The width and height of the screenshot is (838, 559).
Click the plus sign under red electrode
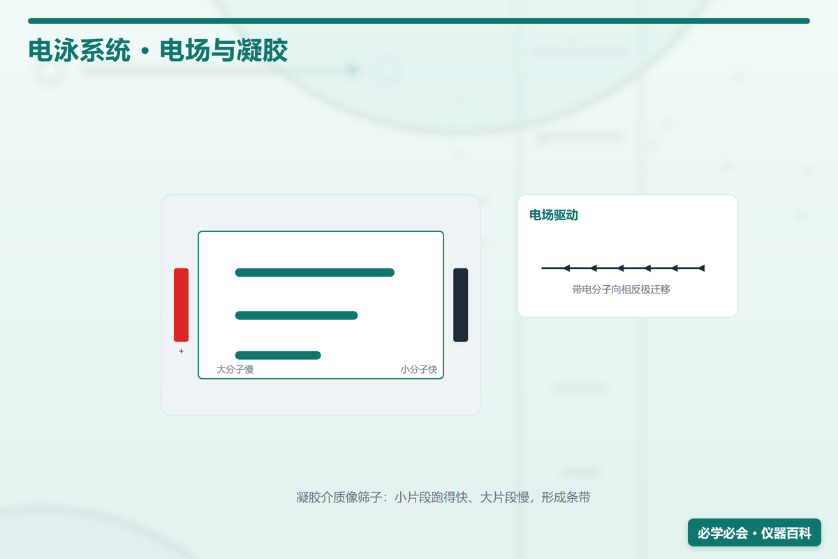point(181,351)
